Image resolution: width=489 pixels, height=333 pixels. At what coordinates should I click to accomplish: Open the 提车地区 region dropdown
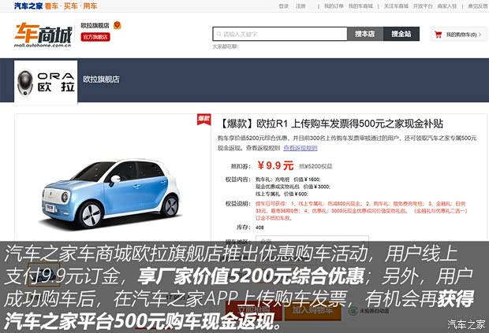click(x=312, y=241)
